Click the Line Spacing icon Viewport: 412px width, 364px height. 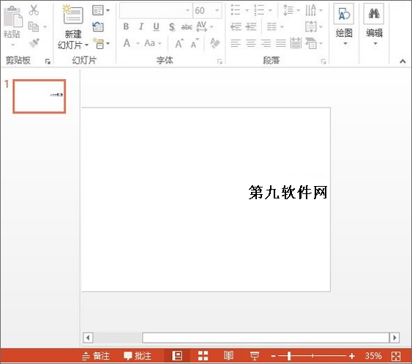[288, 10]
